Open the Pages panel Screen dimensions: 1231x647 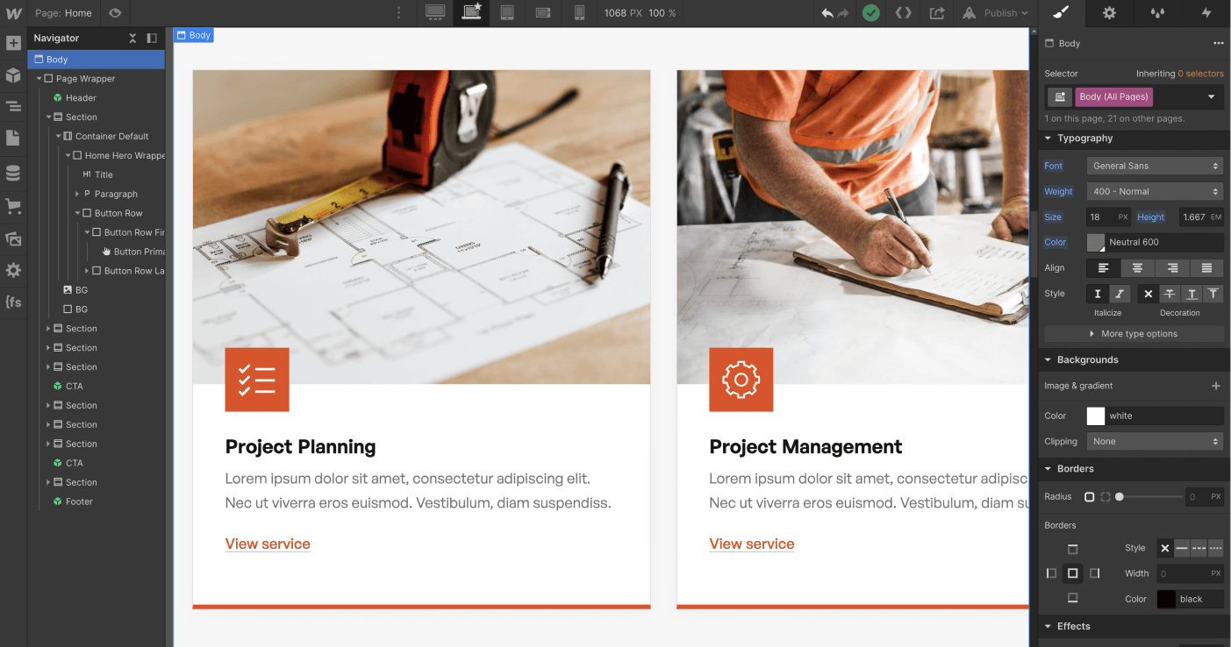tap(13, 138)
